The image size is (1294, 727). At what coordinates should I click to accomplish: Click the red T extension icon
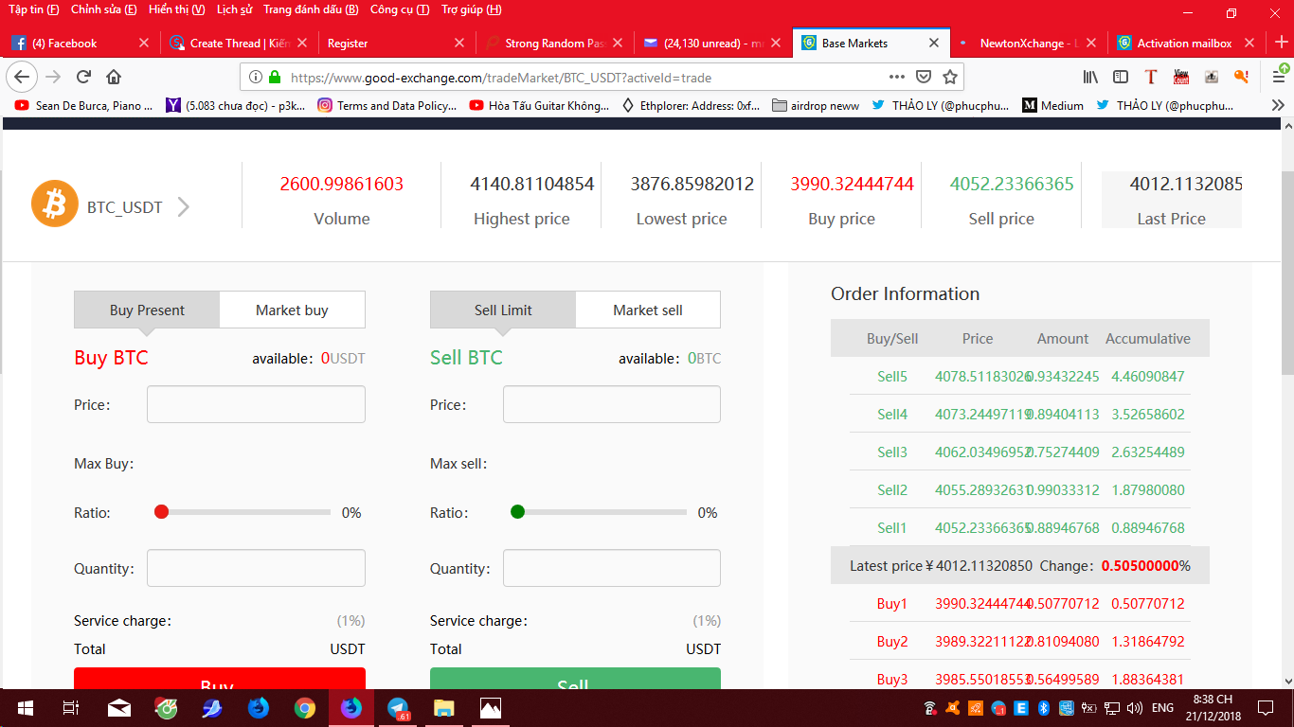point(1151,77)
